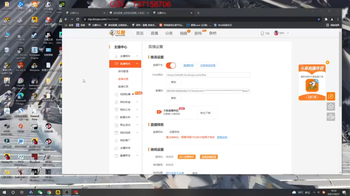
Task: Open 主播扶持 sidebar item
Action: 125,148
